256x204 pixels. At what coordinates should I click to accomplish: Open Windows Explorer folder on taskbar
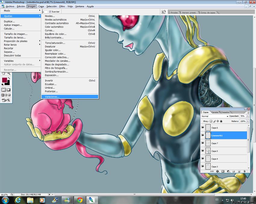tap(30, 200)
